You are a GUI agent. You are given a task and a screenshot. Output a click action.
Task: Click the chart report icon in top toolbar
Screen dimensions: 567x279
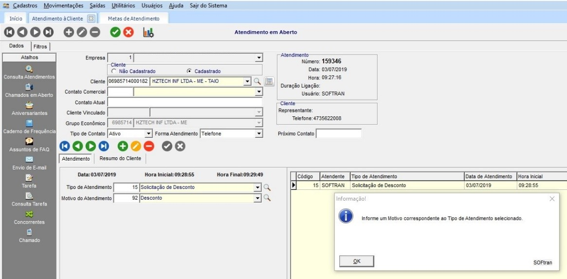(x=148, y=33)
